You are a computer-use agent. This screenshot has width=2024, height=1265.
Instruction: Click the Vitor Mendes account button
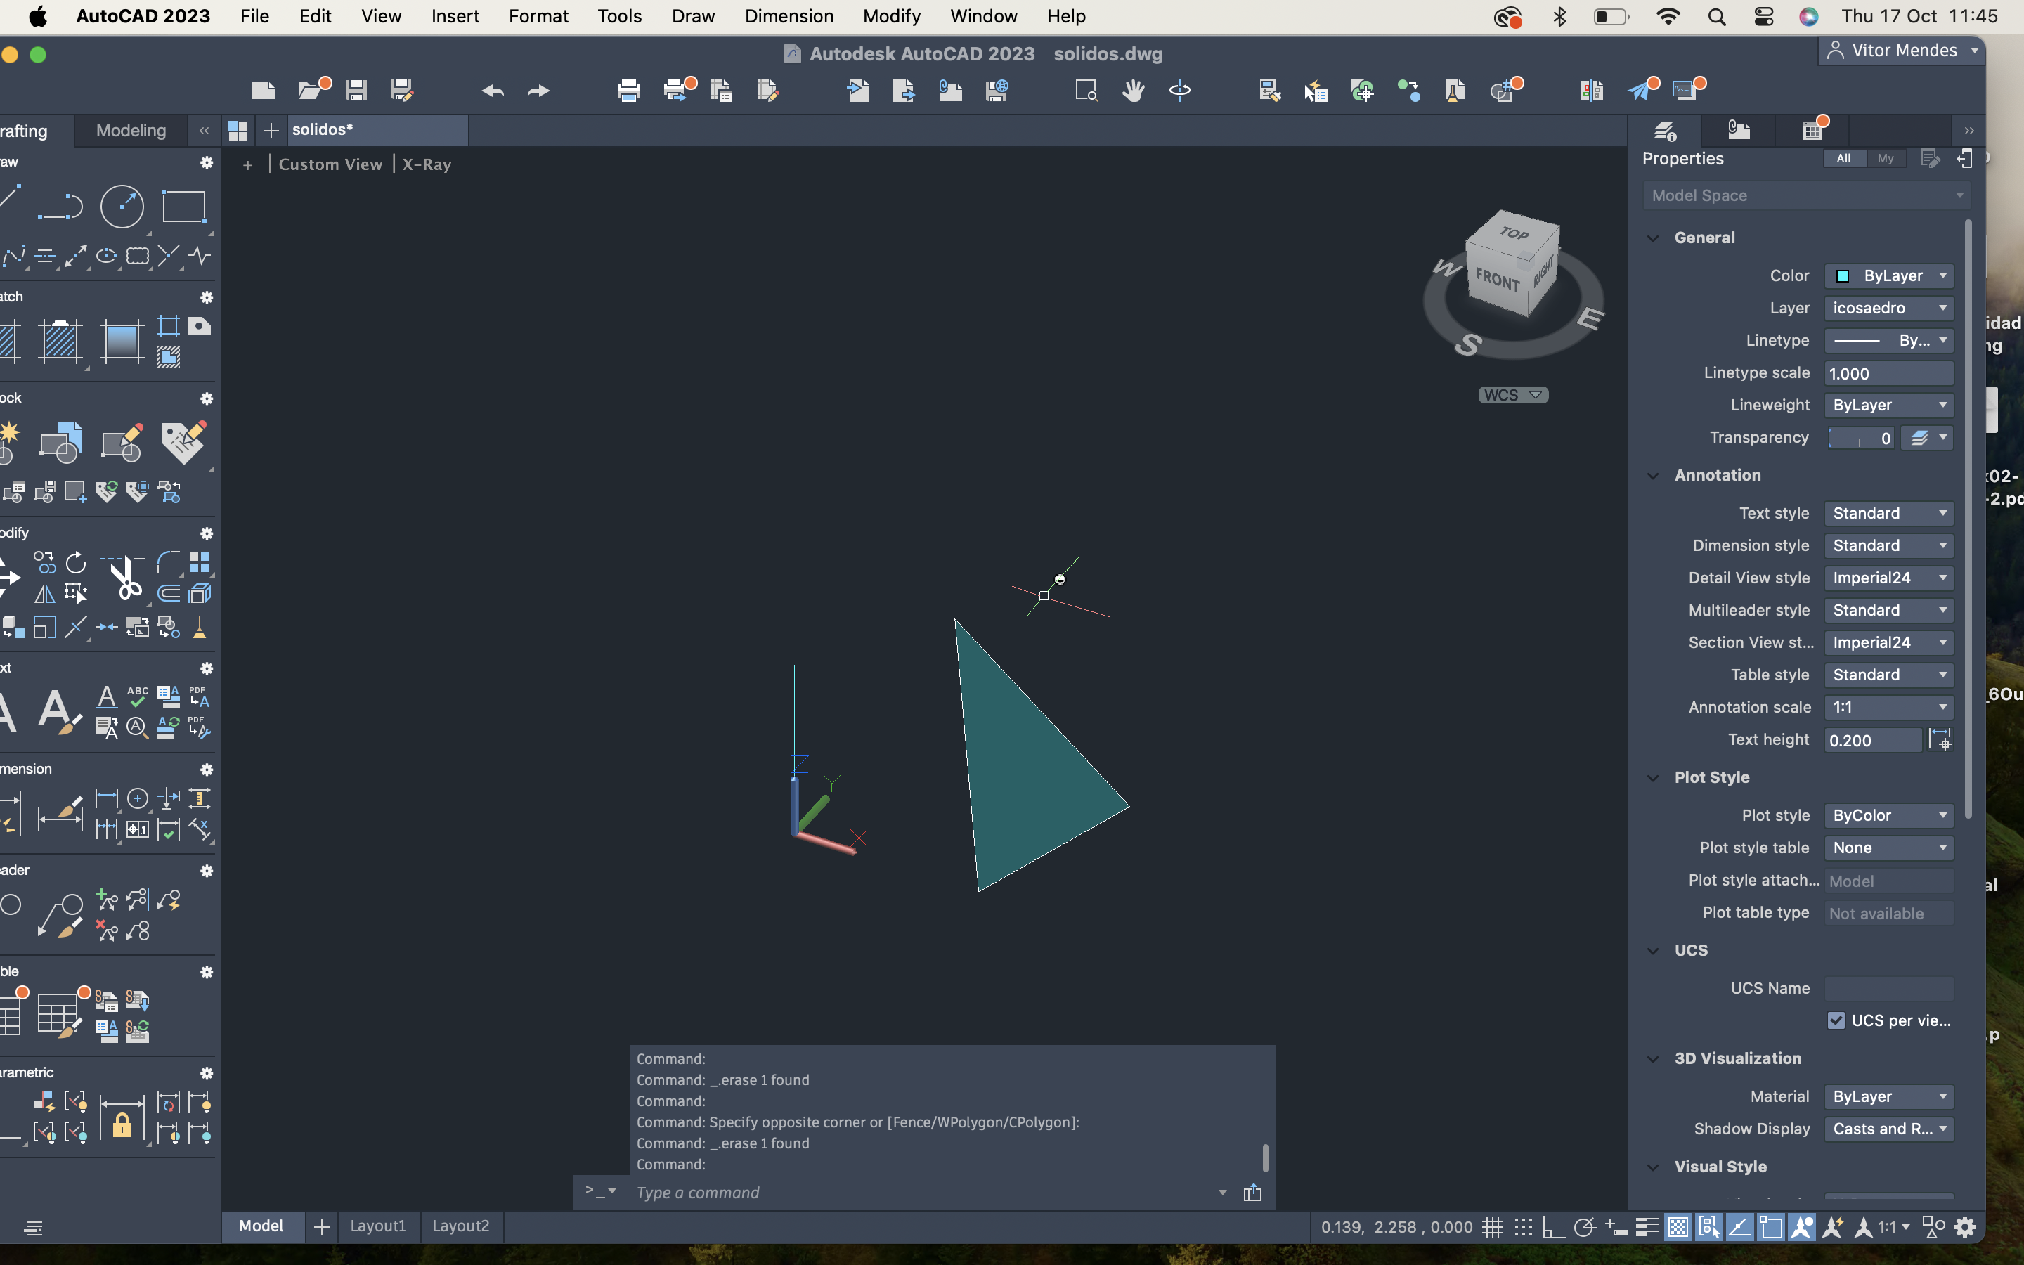[x=1902, y=50]
